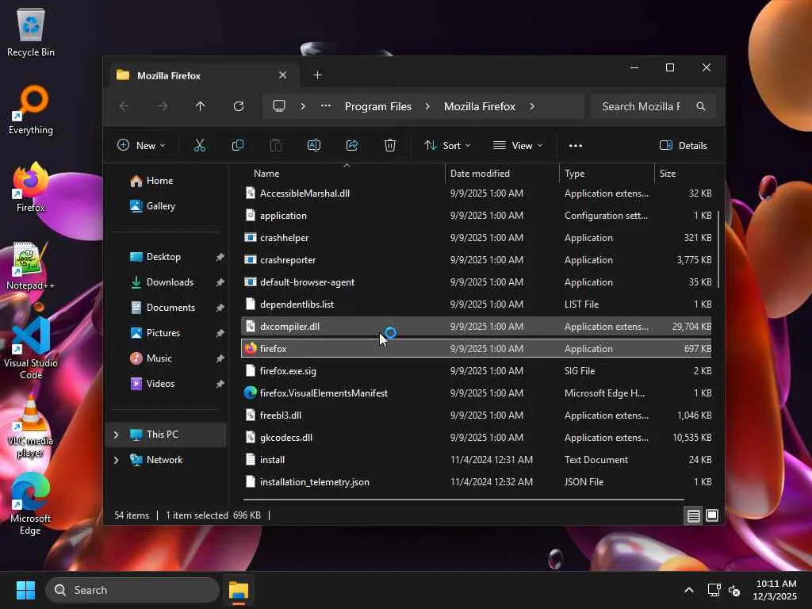
Task: Select installation_telemetry.json file
Action: point(477,482)
